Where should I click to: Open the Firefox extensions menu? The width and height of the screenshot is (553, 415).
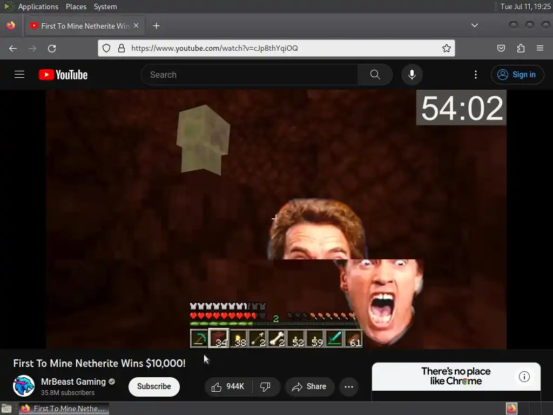pyautogui.click(x=521, y=48)
